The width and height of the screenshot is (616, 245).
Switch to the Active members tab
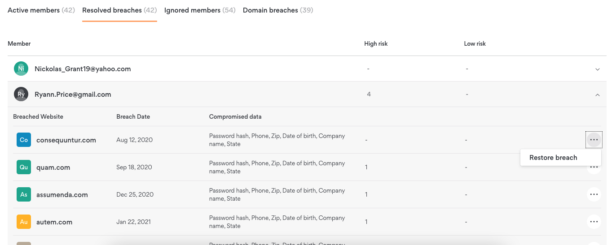(41, 10)
